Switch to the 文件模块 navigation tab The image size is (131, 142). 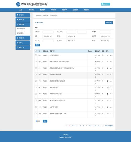[53, 10]
